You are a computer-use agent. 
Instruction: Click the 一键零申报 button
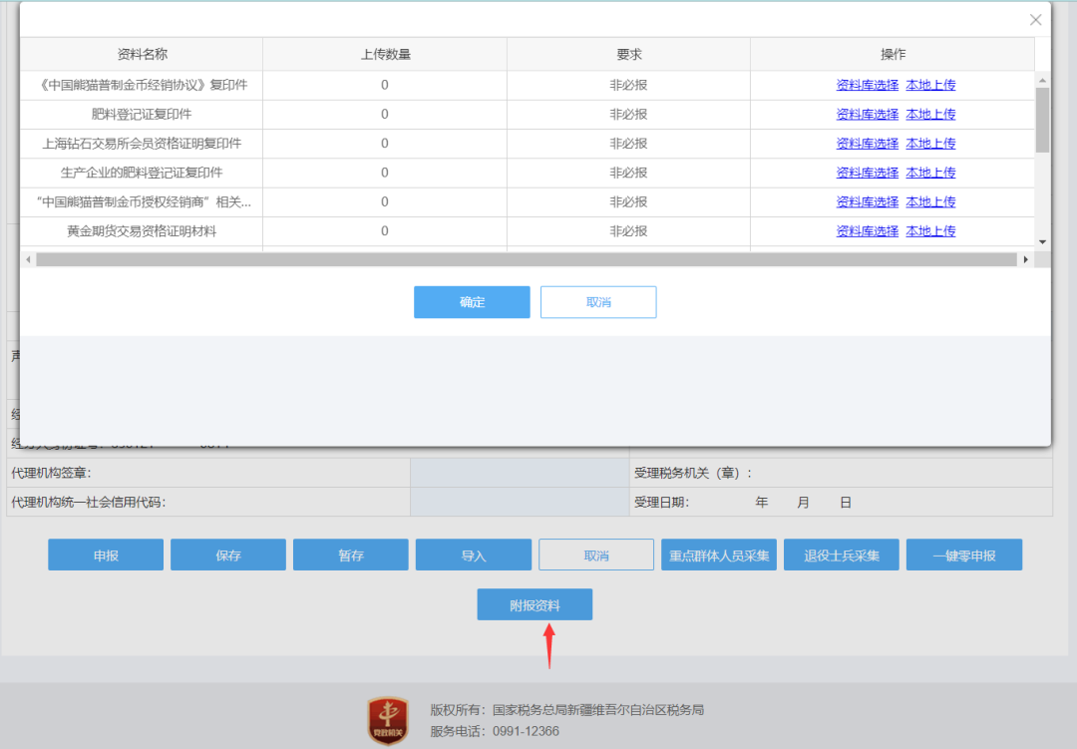coord(963,556)
